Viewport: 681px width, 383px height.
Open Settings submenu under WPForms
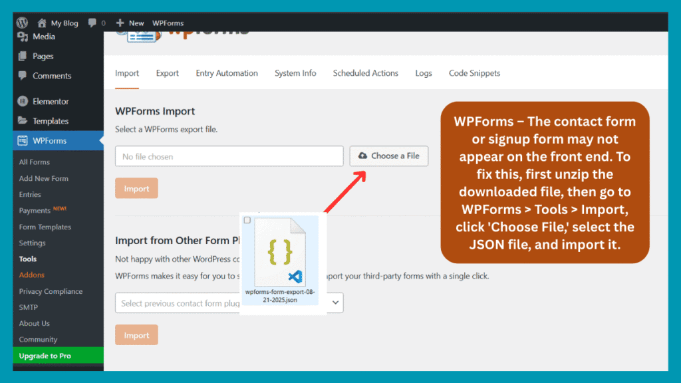(x=32, y=243)
